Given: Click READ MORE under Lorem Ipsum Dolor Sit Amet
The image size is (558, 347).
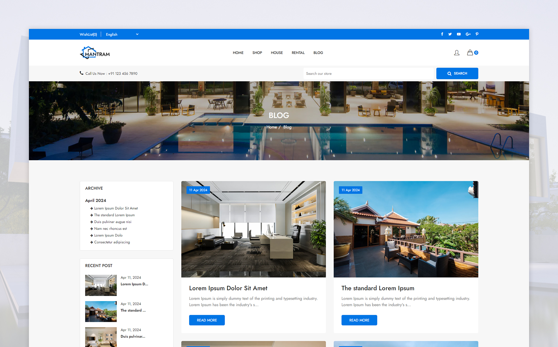Looking at the screenshot, I should point(207,320).
